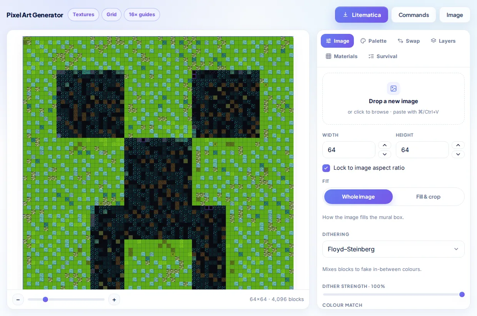Toggle the Textures pill button
Image resolution: width=477 pixels, height=316 pixels.
[83, 15]
